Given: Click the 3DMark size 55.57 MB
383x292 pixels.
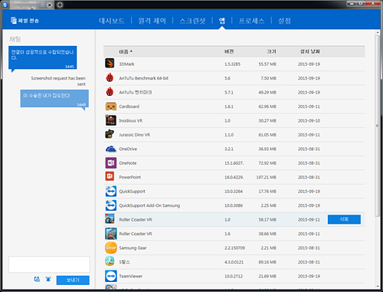Looking at the screenshot, I should pos(267,64).
